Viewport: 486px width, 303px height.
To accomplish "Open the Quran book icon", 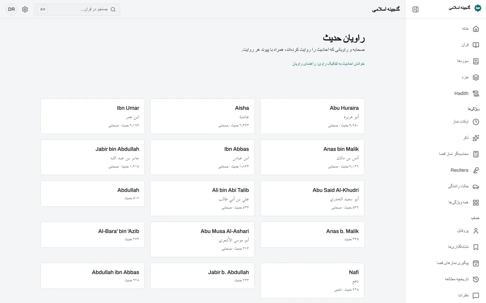I will (x=476, y=45).
